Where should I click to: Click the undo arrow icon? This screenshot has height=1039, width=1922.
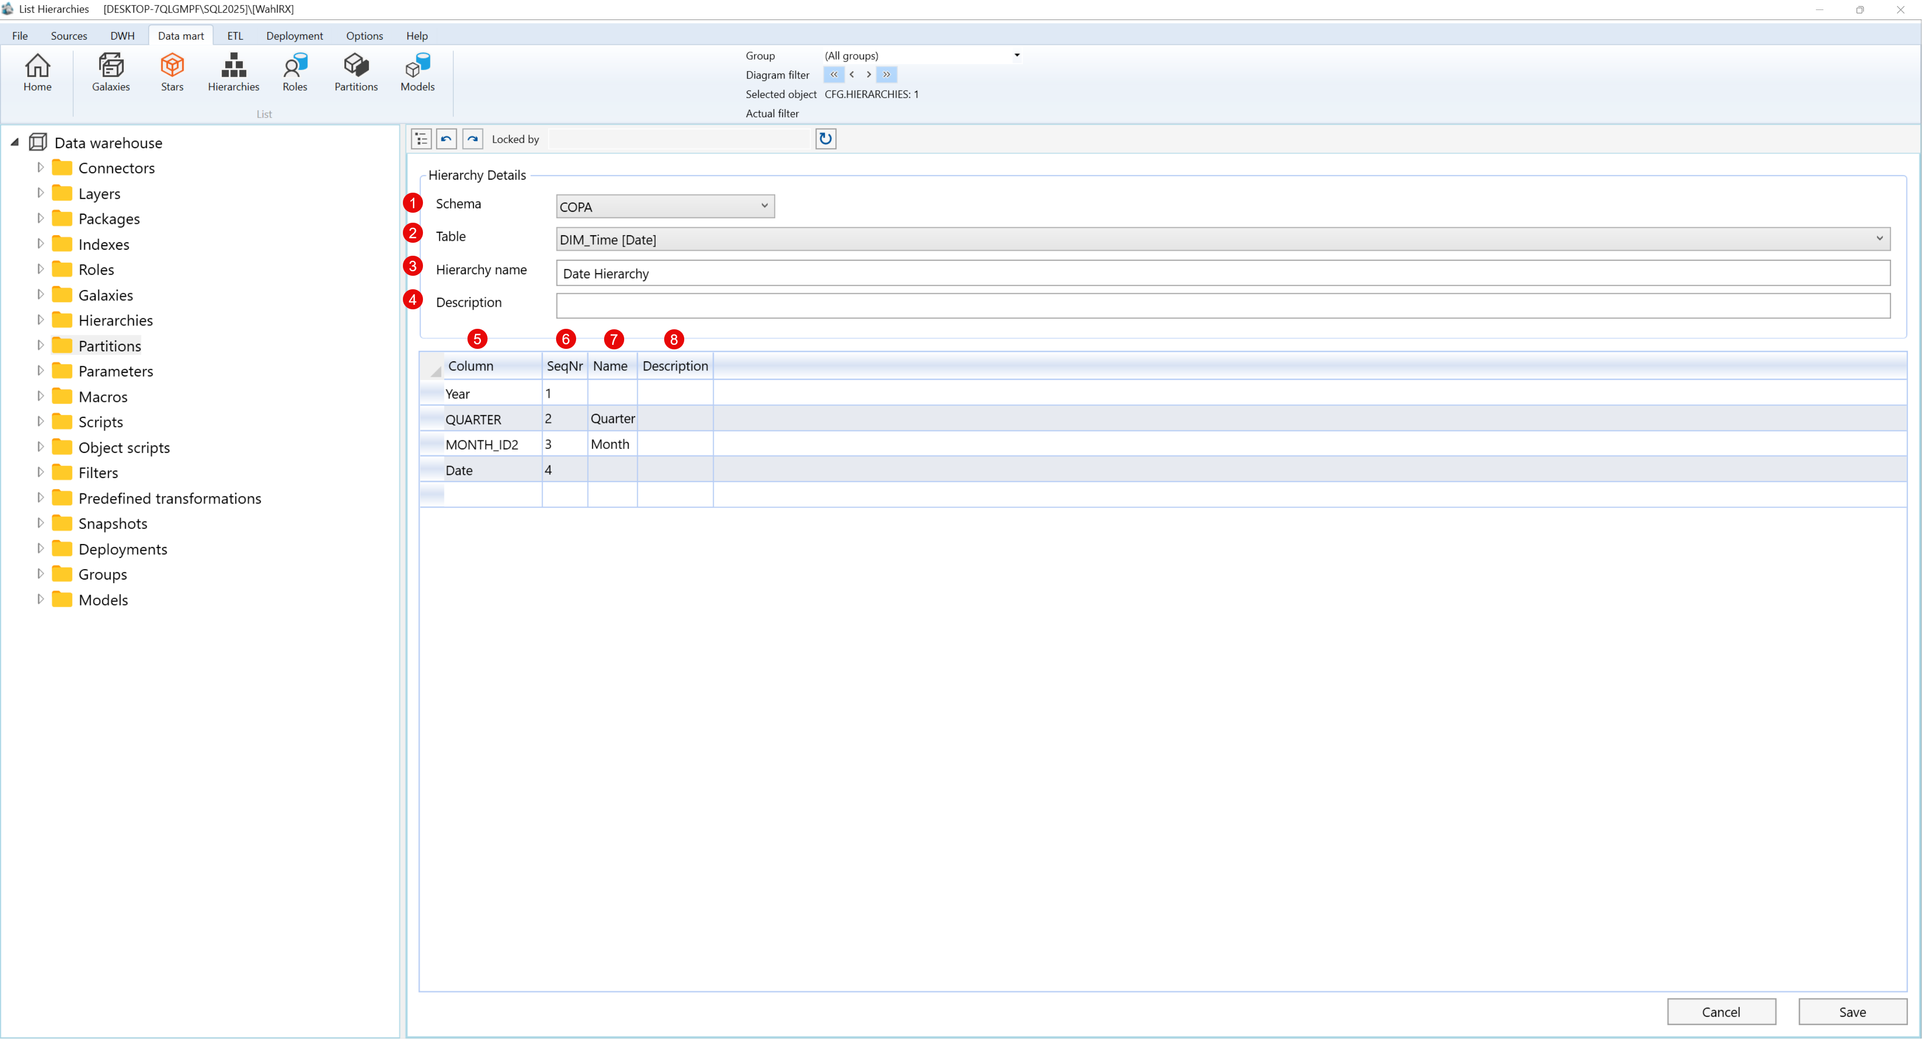point(446,139)
